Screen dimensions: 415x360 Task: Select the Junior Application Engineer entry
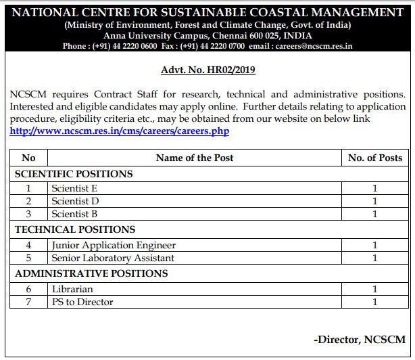pos(114,245)
